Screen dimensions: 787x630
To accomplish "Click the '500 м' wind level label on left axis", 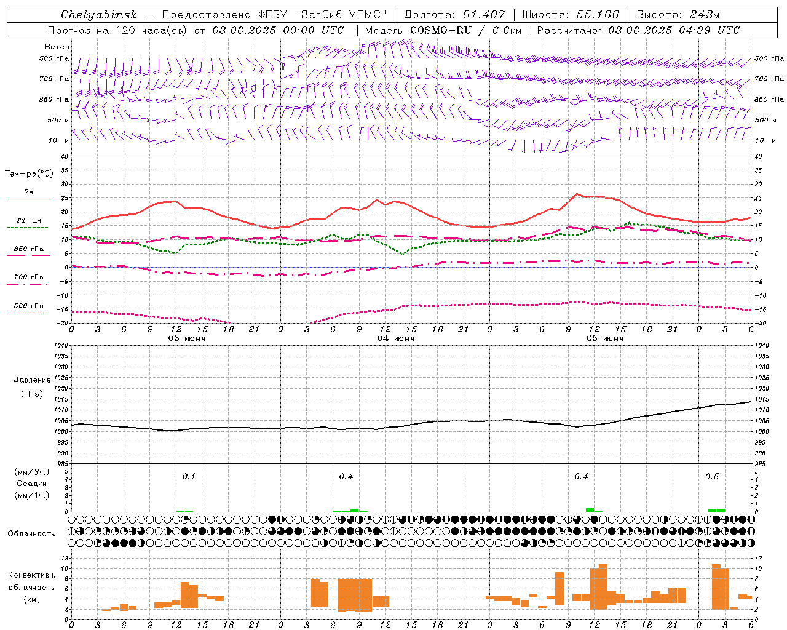I will point(58,120).
